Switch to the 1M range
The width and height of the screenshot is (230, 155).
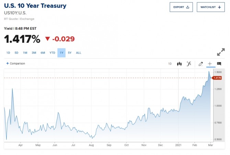pyautogui.click(x=25, y=53)
